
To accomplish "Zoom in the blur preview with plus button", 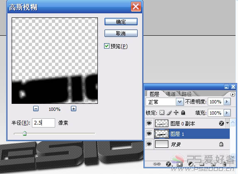I will coord(73,109).
